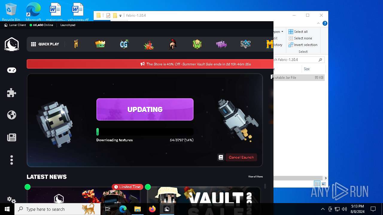The image size is (383, 215).
Task: Open yahooway.rtf on the desktop
Action: (x=78, y=12)
